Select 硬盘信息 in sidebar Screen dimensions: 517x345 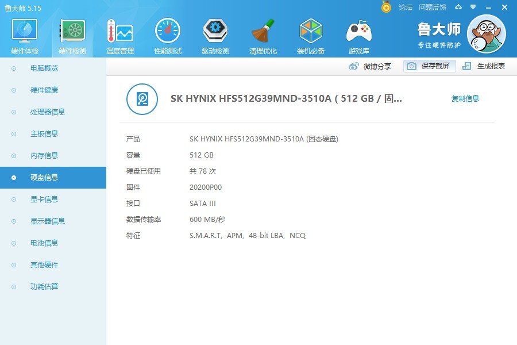53,178
